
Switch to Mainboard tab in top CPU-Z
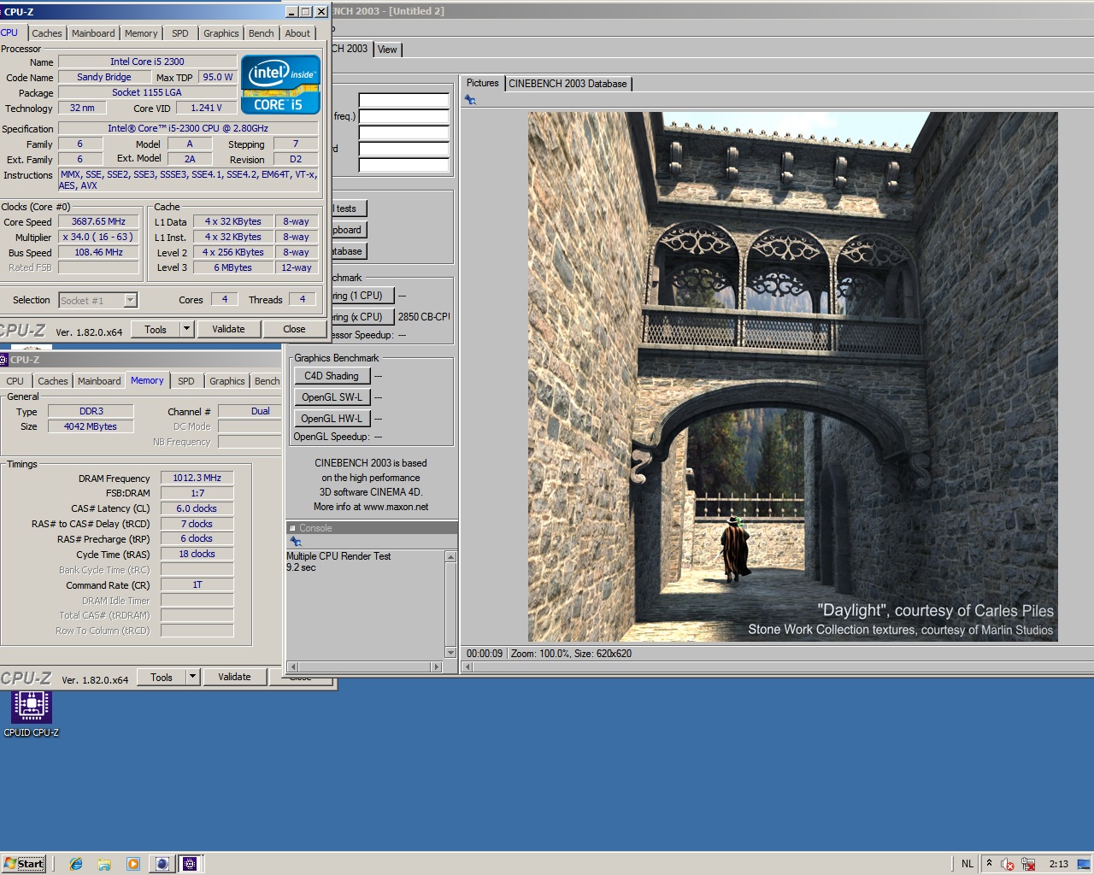point(93,33)
